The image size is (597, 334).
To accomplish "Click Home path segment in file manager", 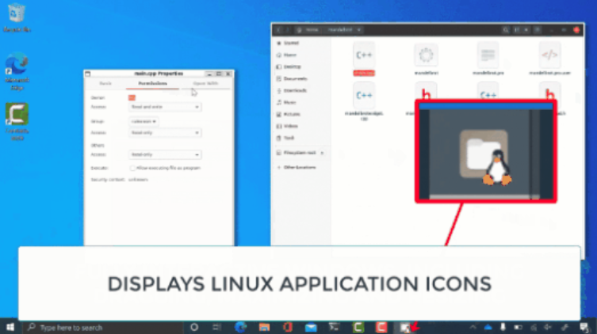I will tap(308, 29).
